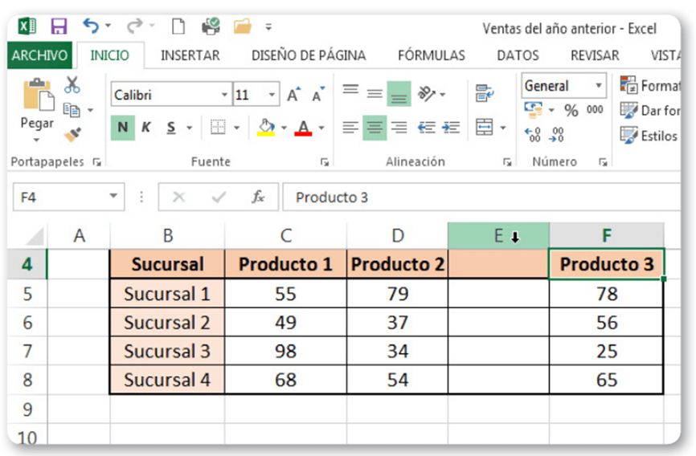Undo the last action
The height and width of the screenshot is (456, 696).
point(91,26)
